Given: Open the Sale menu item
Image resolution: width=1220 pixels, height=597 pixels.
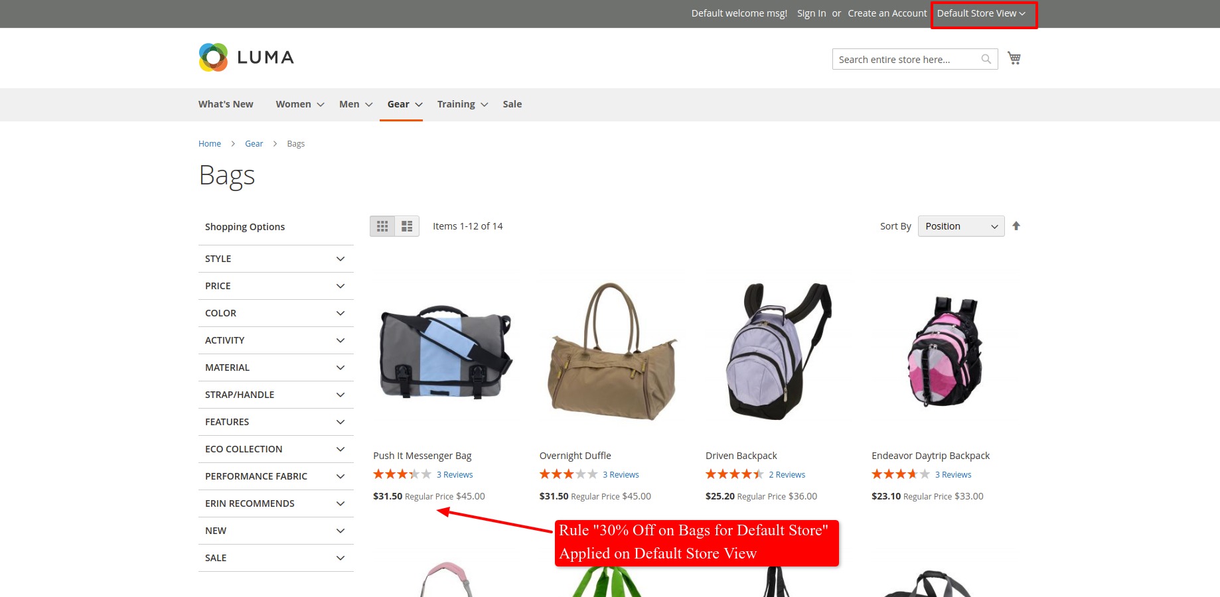Looking at the screenshot, I should click(x=512, y=104).
